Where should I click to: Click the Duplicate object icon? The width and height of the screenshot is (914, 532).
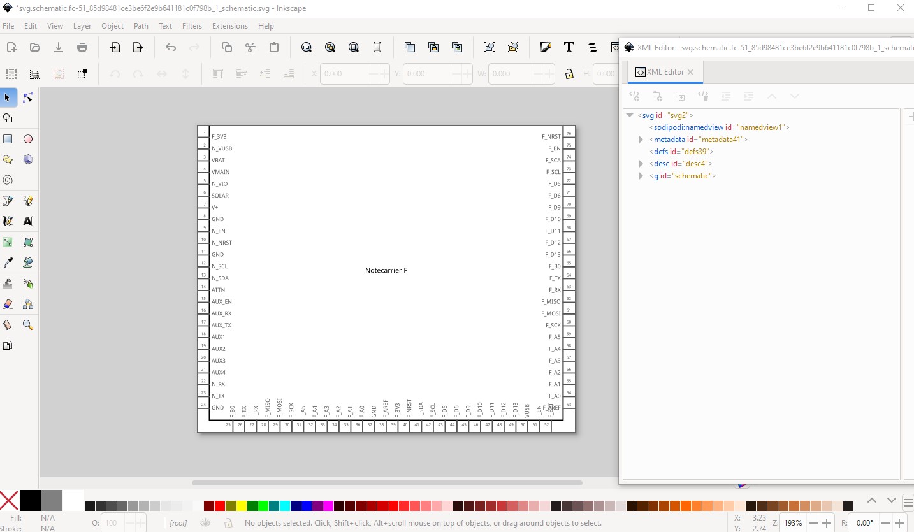[x=410, y=47]
